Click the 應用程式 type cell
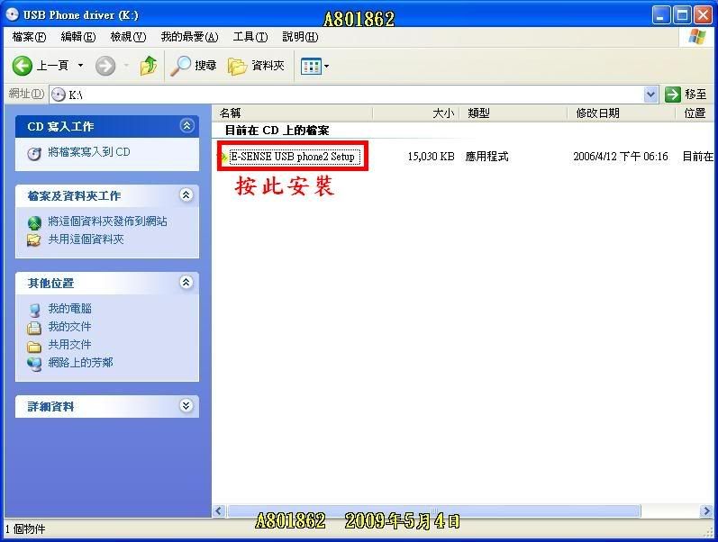718x542 pixels. tap(486, 157)
